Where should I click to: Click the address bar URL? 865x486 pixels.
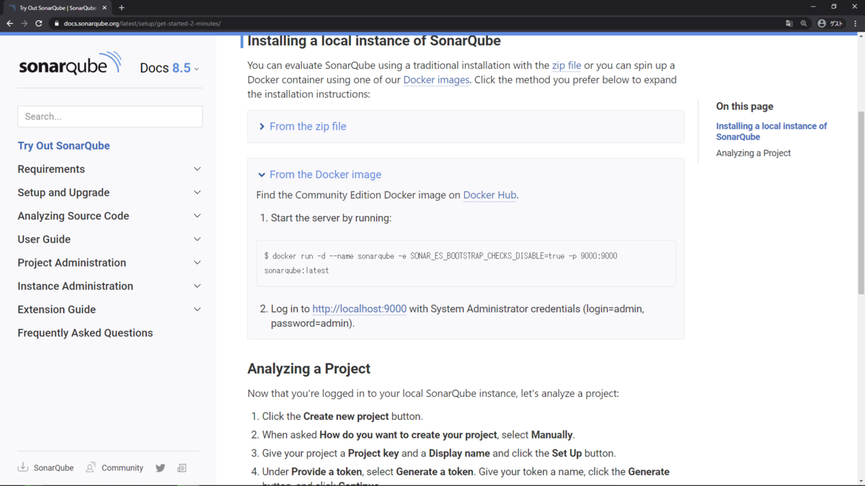(142, 23)
